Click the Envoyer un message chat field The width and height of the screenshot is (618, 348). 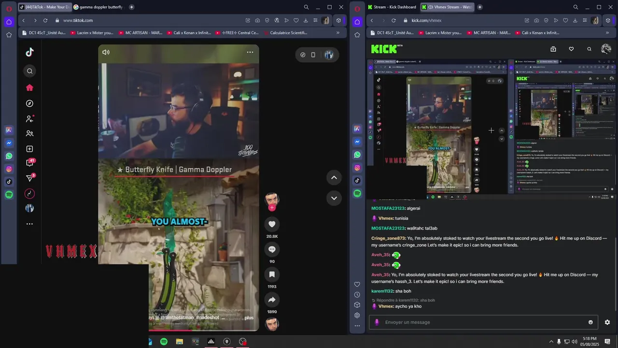point(483,322)
